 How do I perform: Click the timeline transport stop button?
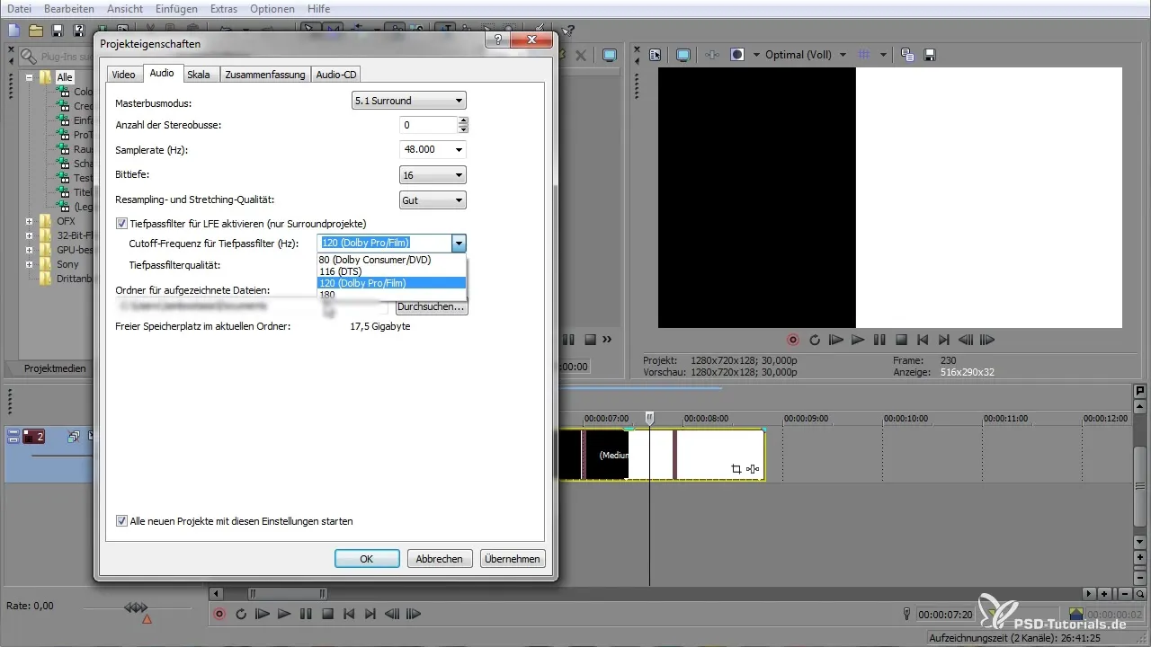[x=327, y=615]
